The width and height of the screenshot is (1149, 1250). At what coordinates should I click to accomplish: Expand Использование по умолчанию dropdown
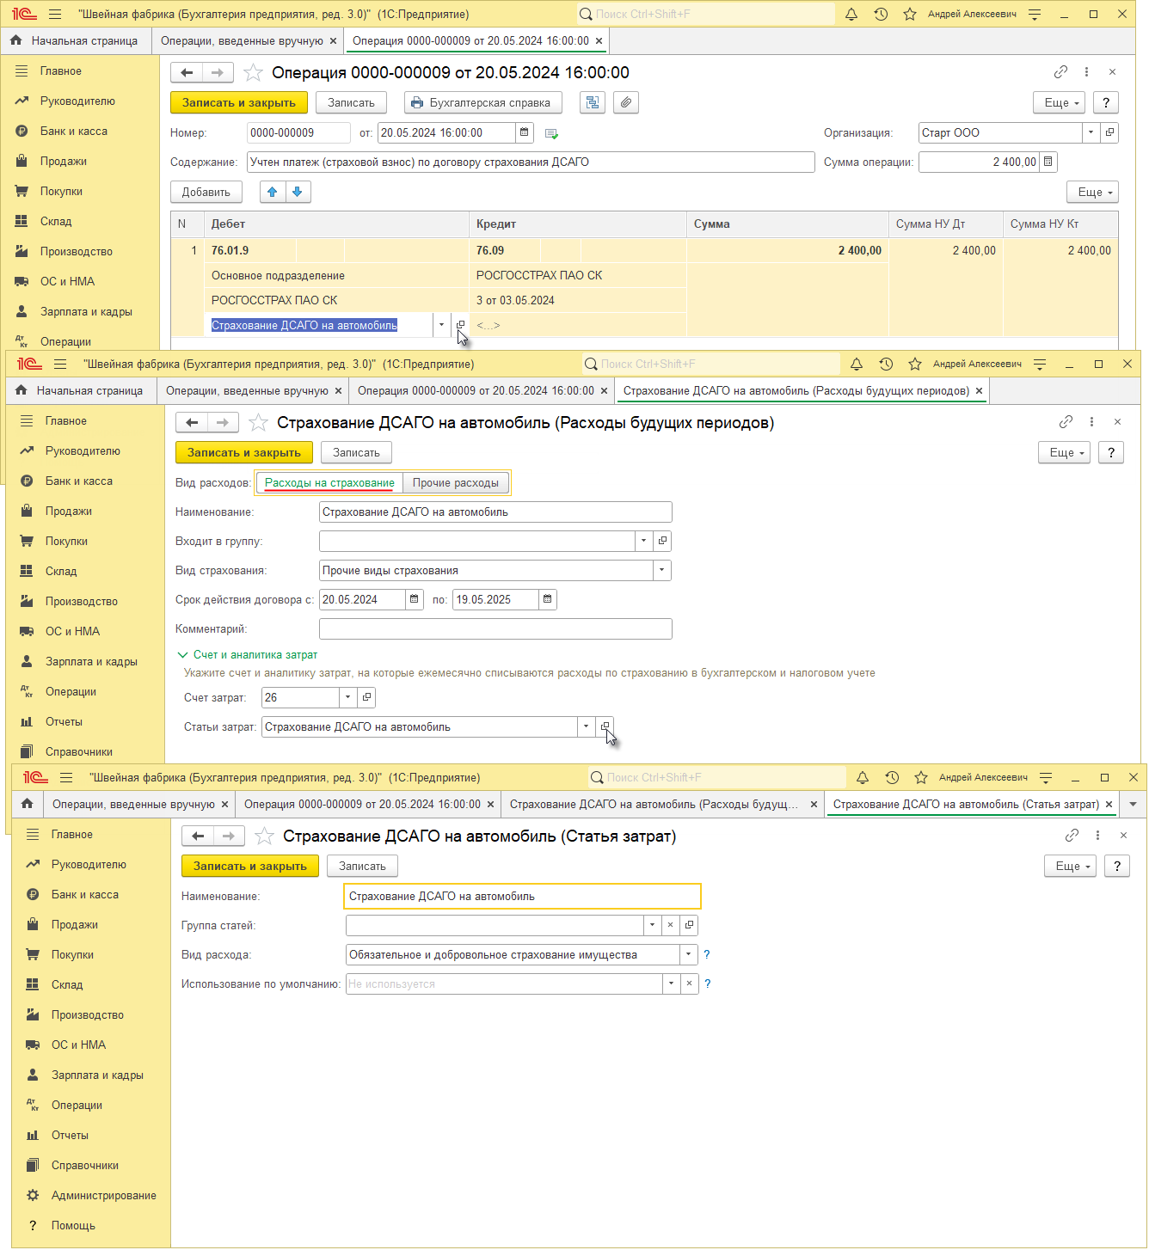671,983
